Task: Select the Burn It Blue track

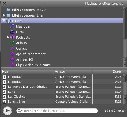Action: click(62, 102)
